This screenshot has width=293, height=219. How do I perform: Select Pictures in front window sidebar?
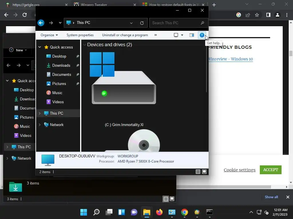[x=59, y=84]
